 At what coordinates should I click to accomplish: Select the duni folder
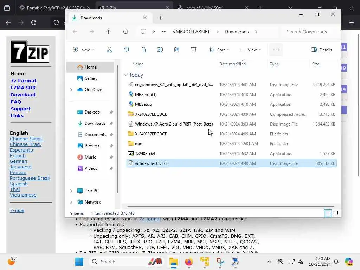click(231, 144)
